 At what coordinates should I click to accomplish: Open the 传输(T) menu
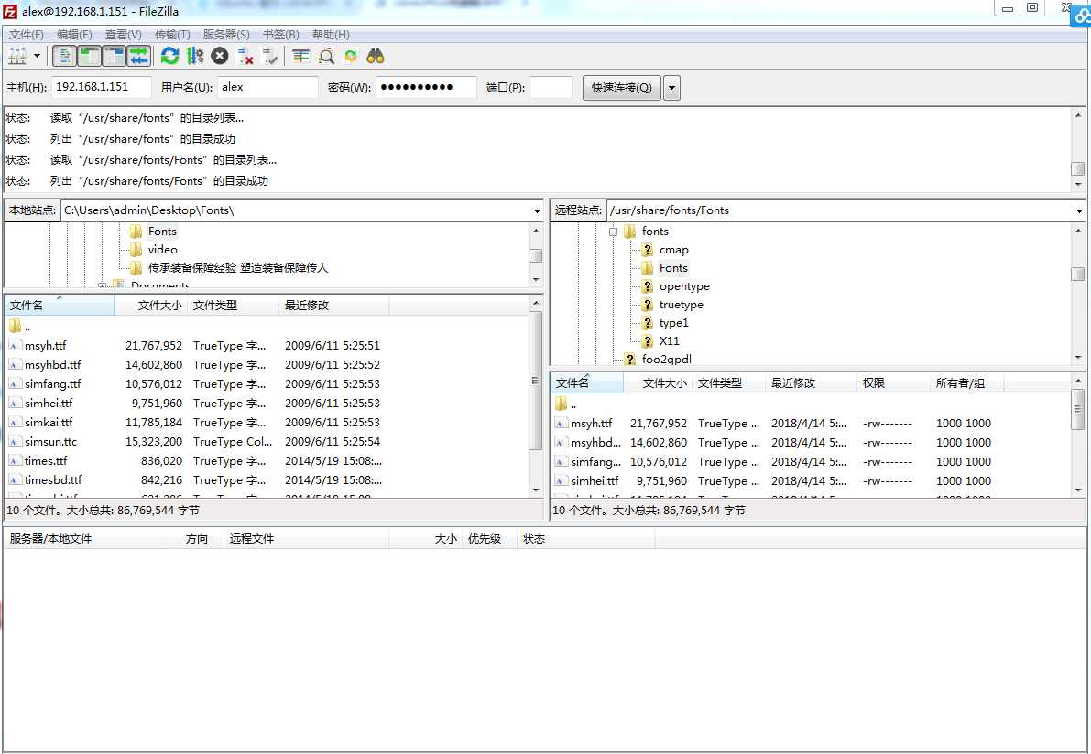[x=172, y=34]
